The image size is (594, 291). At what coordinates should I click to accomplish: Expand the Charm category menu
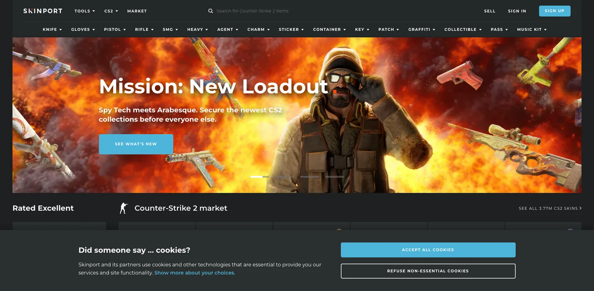(x=259, y=30)
